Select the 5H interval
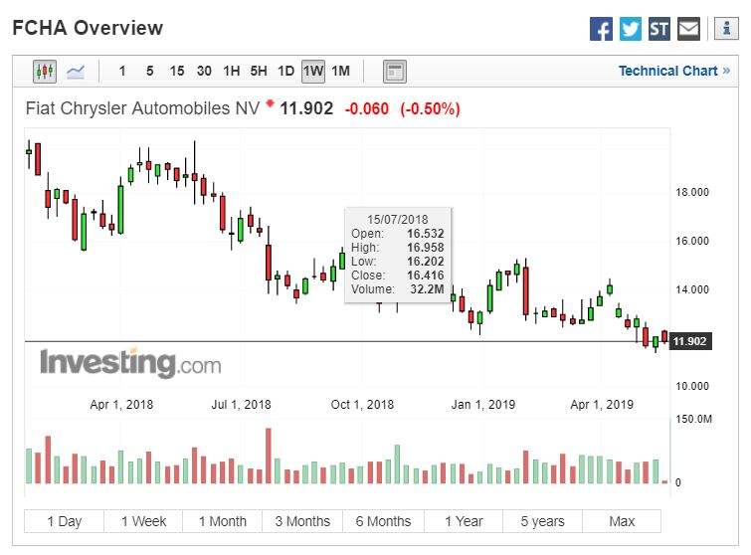Image resolution: width=751 pixels, height=555 pixels. coord(259,71)
